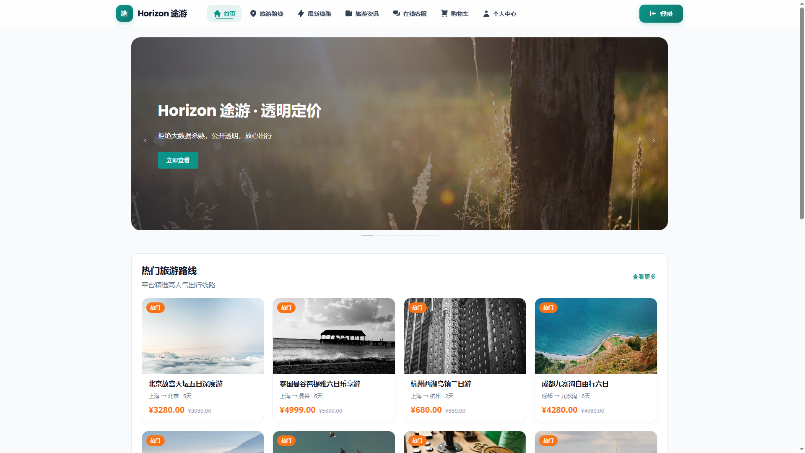
Task: Click the person icon for 个人中心
Action: [486, 13]
